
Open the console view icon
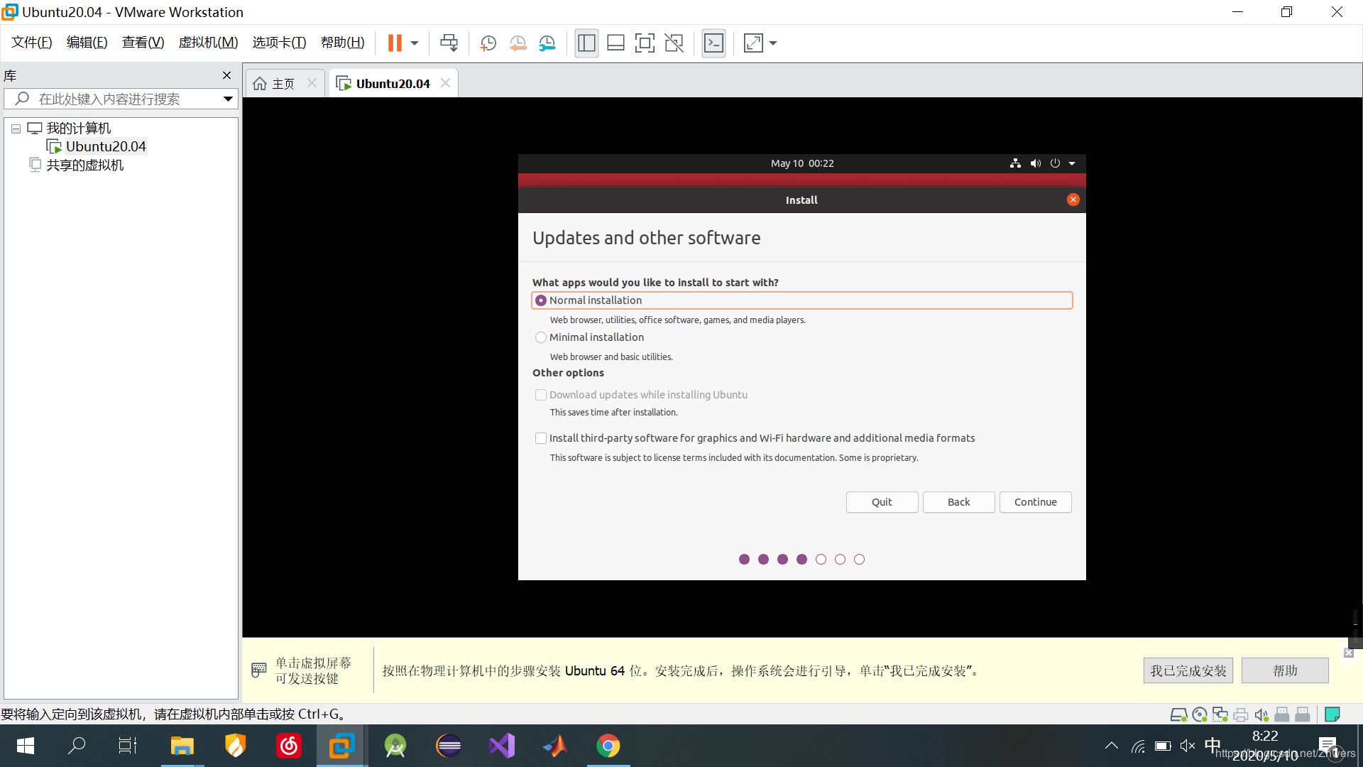(713, 43)
